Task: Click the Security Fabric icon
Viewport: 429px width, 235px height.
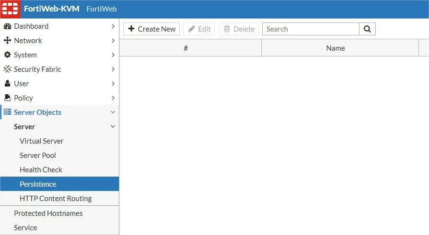Action: click(7, 69)
